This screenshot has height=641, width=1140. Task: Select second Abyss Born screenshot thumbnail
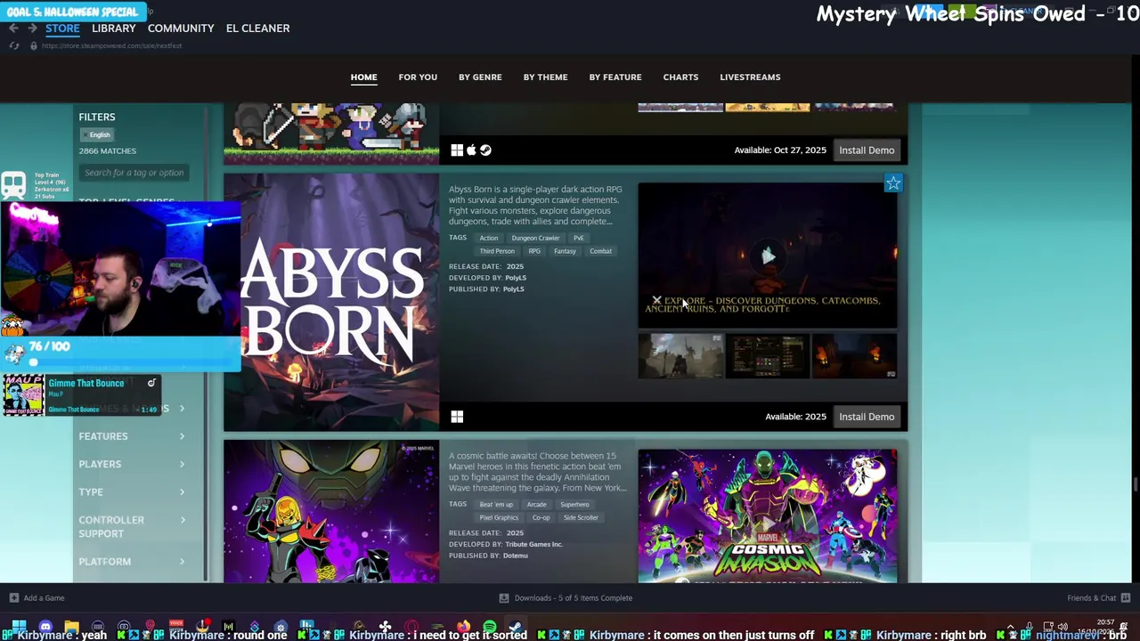tap(768, 356)
